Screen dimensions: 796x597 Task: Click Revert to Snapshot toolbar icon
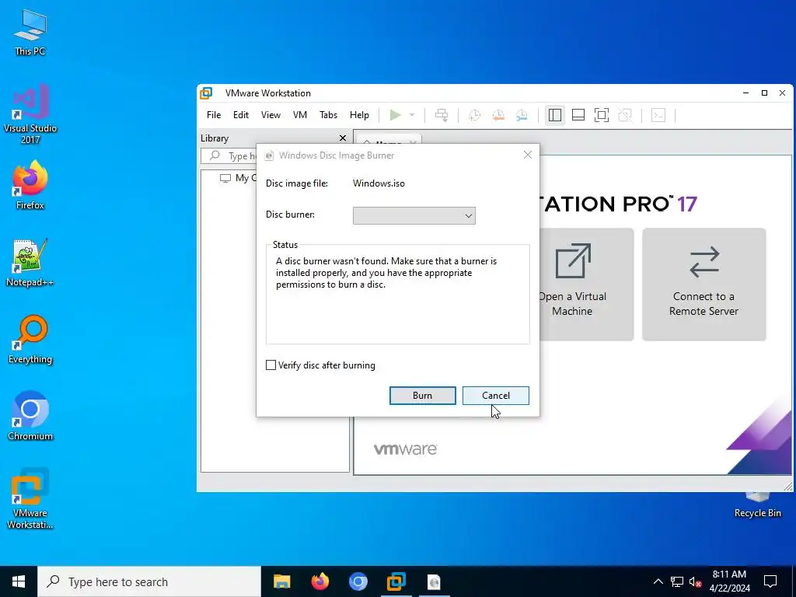click(x=498, y=115)
